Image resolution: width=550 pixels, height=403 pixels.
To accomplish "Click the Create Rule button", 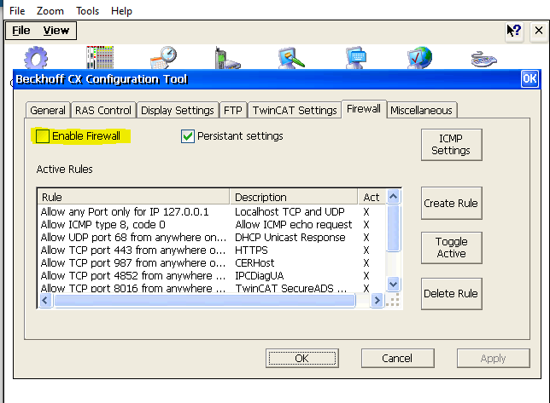I will click(452, 203).
